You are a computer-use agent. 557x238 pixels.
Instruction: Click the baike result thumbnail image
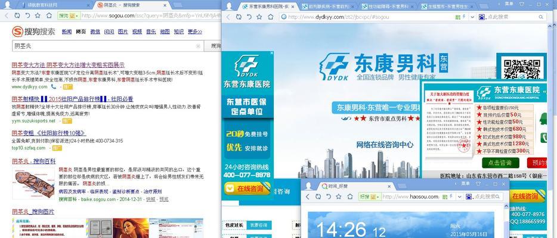tap(33, 183)
